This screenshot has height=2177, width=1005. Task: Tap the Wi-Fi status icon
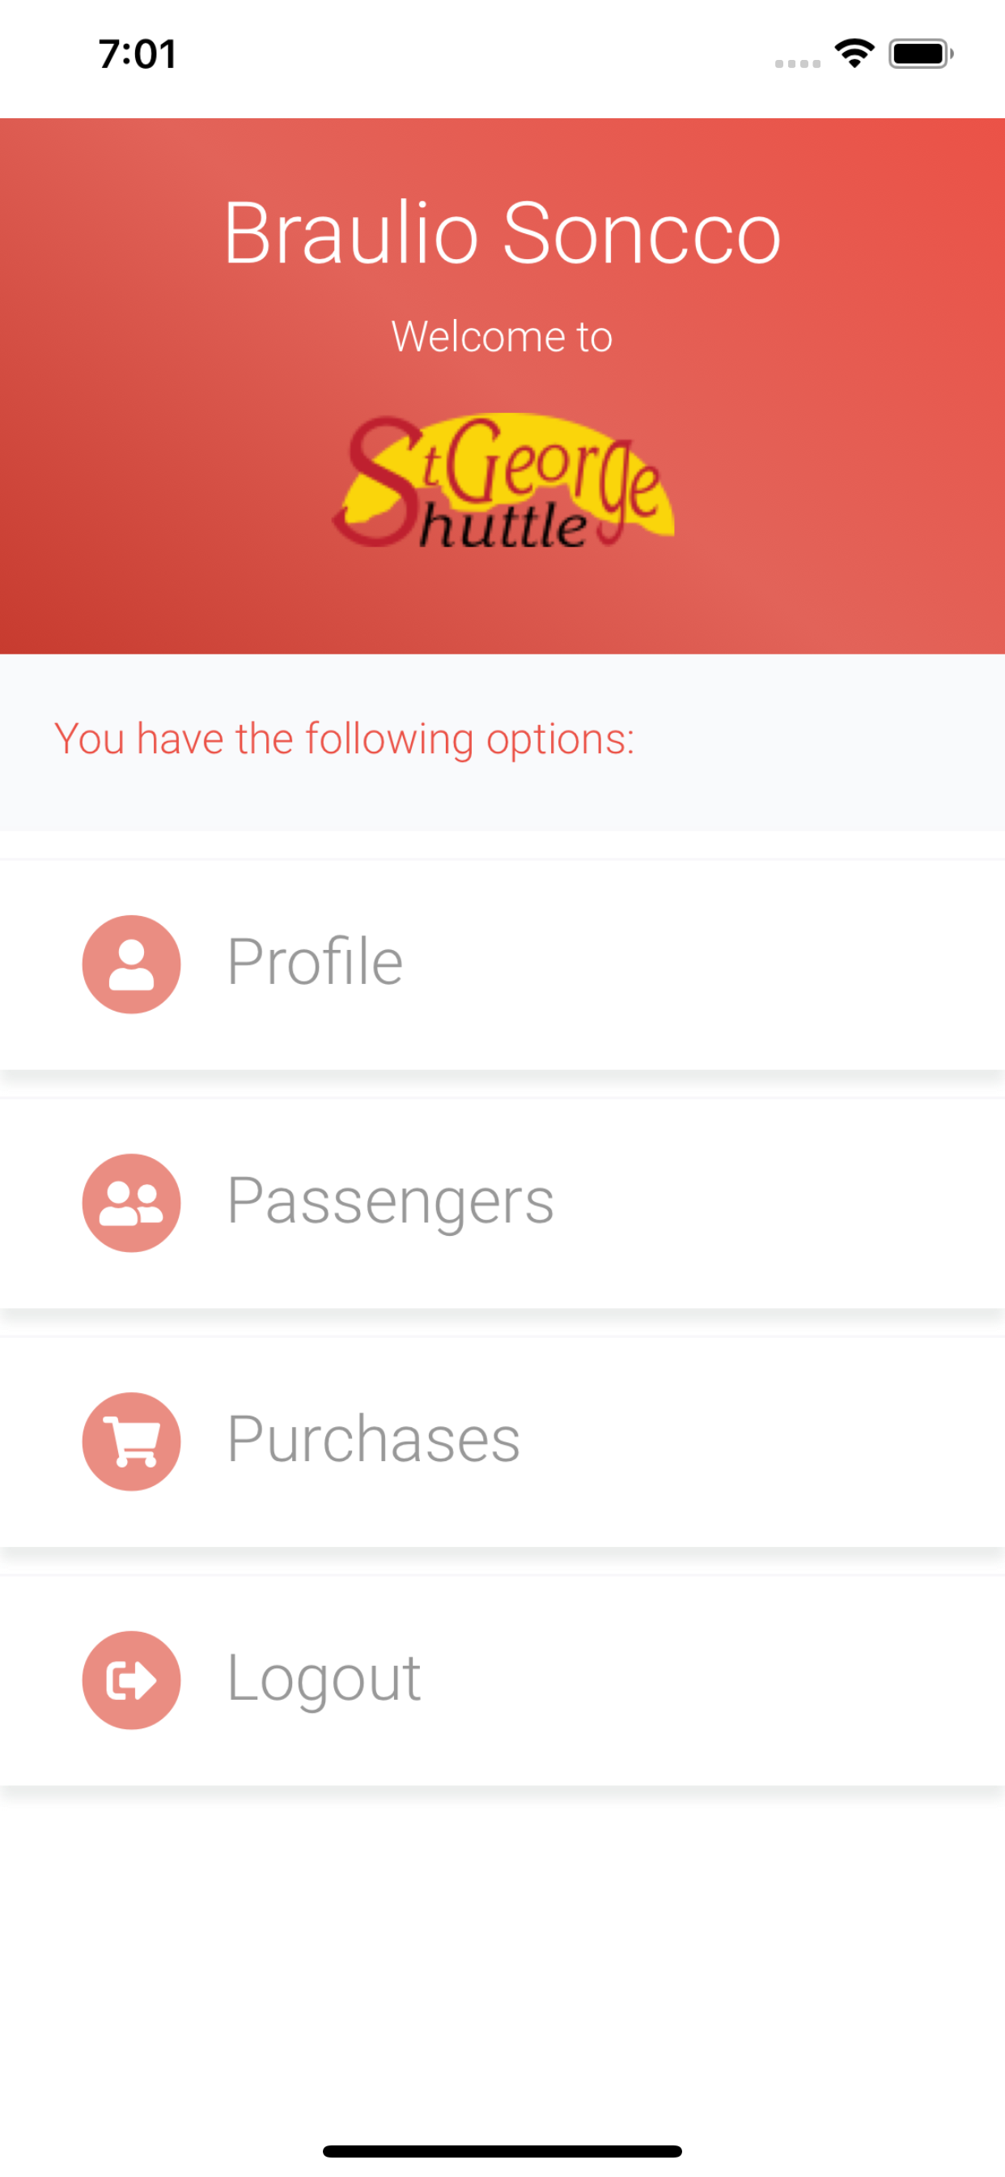[854, 54]
